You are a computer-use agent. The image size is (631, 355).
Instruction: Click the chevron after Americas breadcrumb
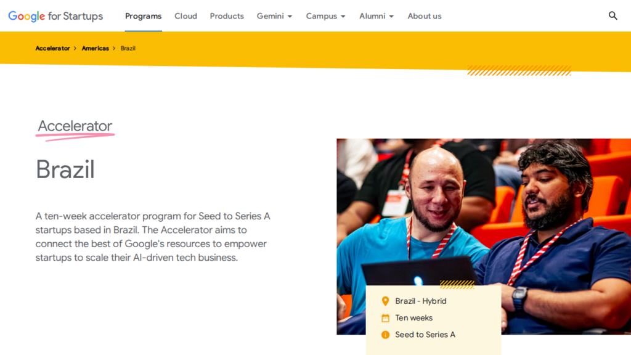114,48
